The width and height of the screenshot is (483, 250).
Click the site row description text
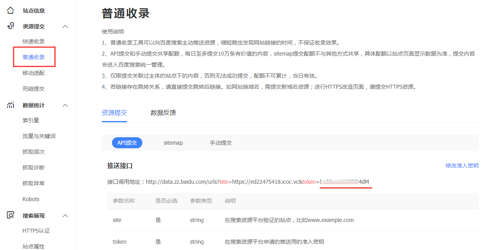click(x=289, y=220)
